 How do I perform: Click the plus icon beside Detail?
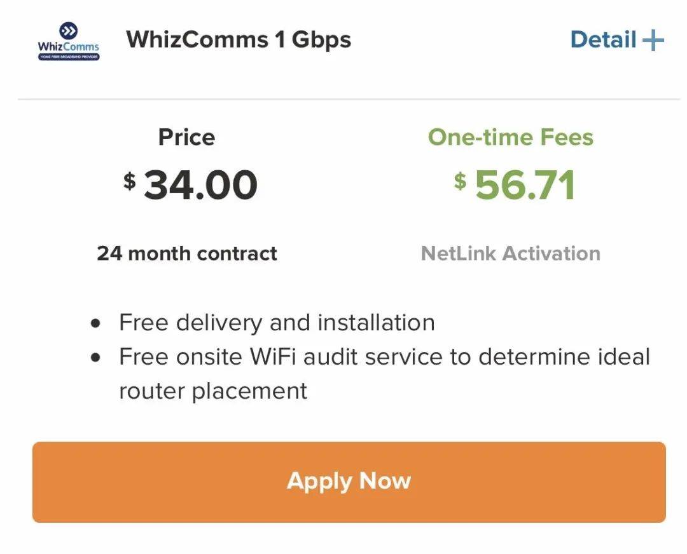click(x=653, y=41)
